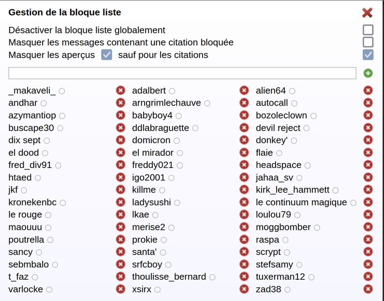
Task: Remove alien64 using its red cross icon
Action: click(x=368, y=90)
